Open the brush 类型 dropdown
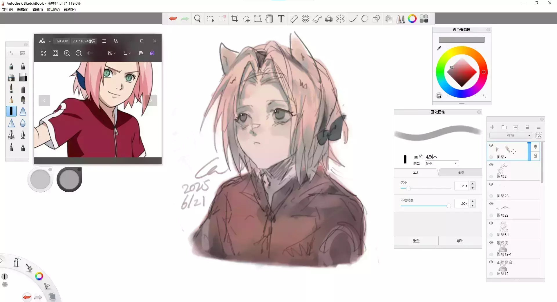 point(442,163)
